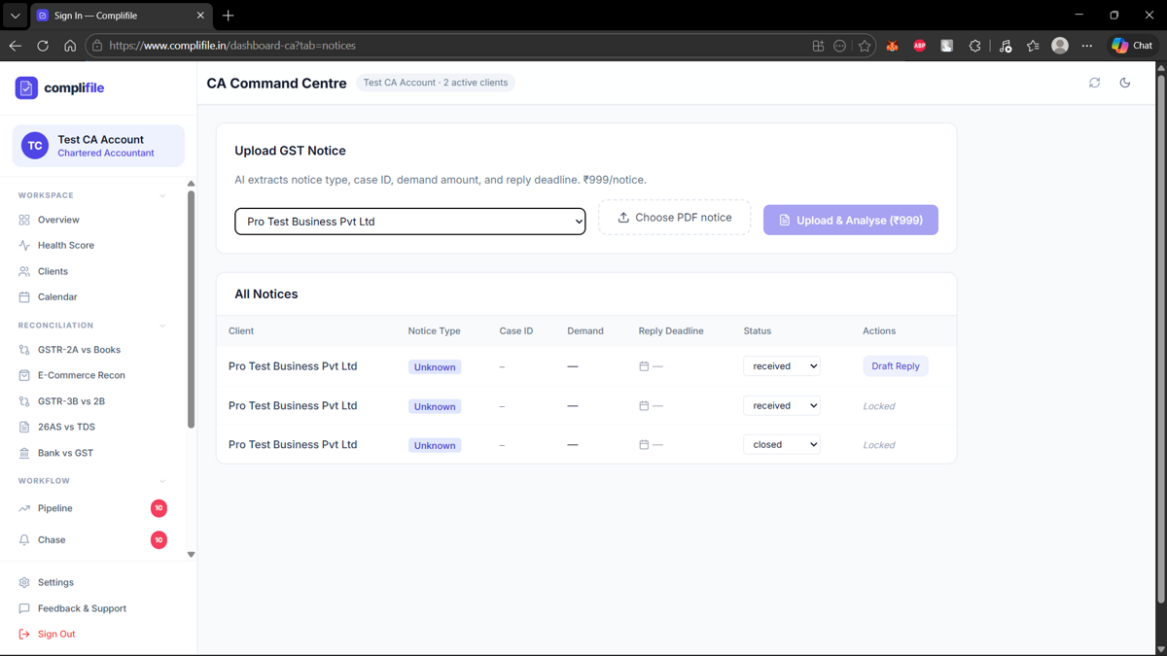Click the Extensions puzzle icon

974,46
